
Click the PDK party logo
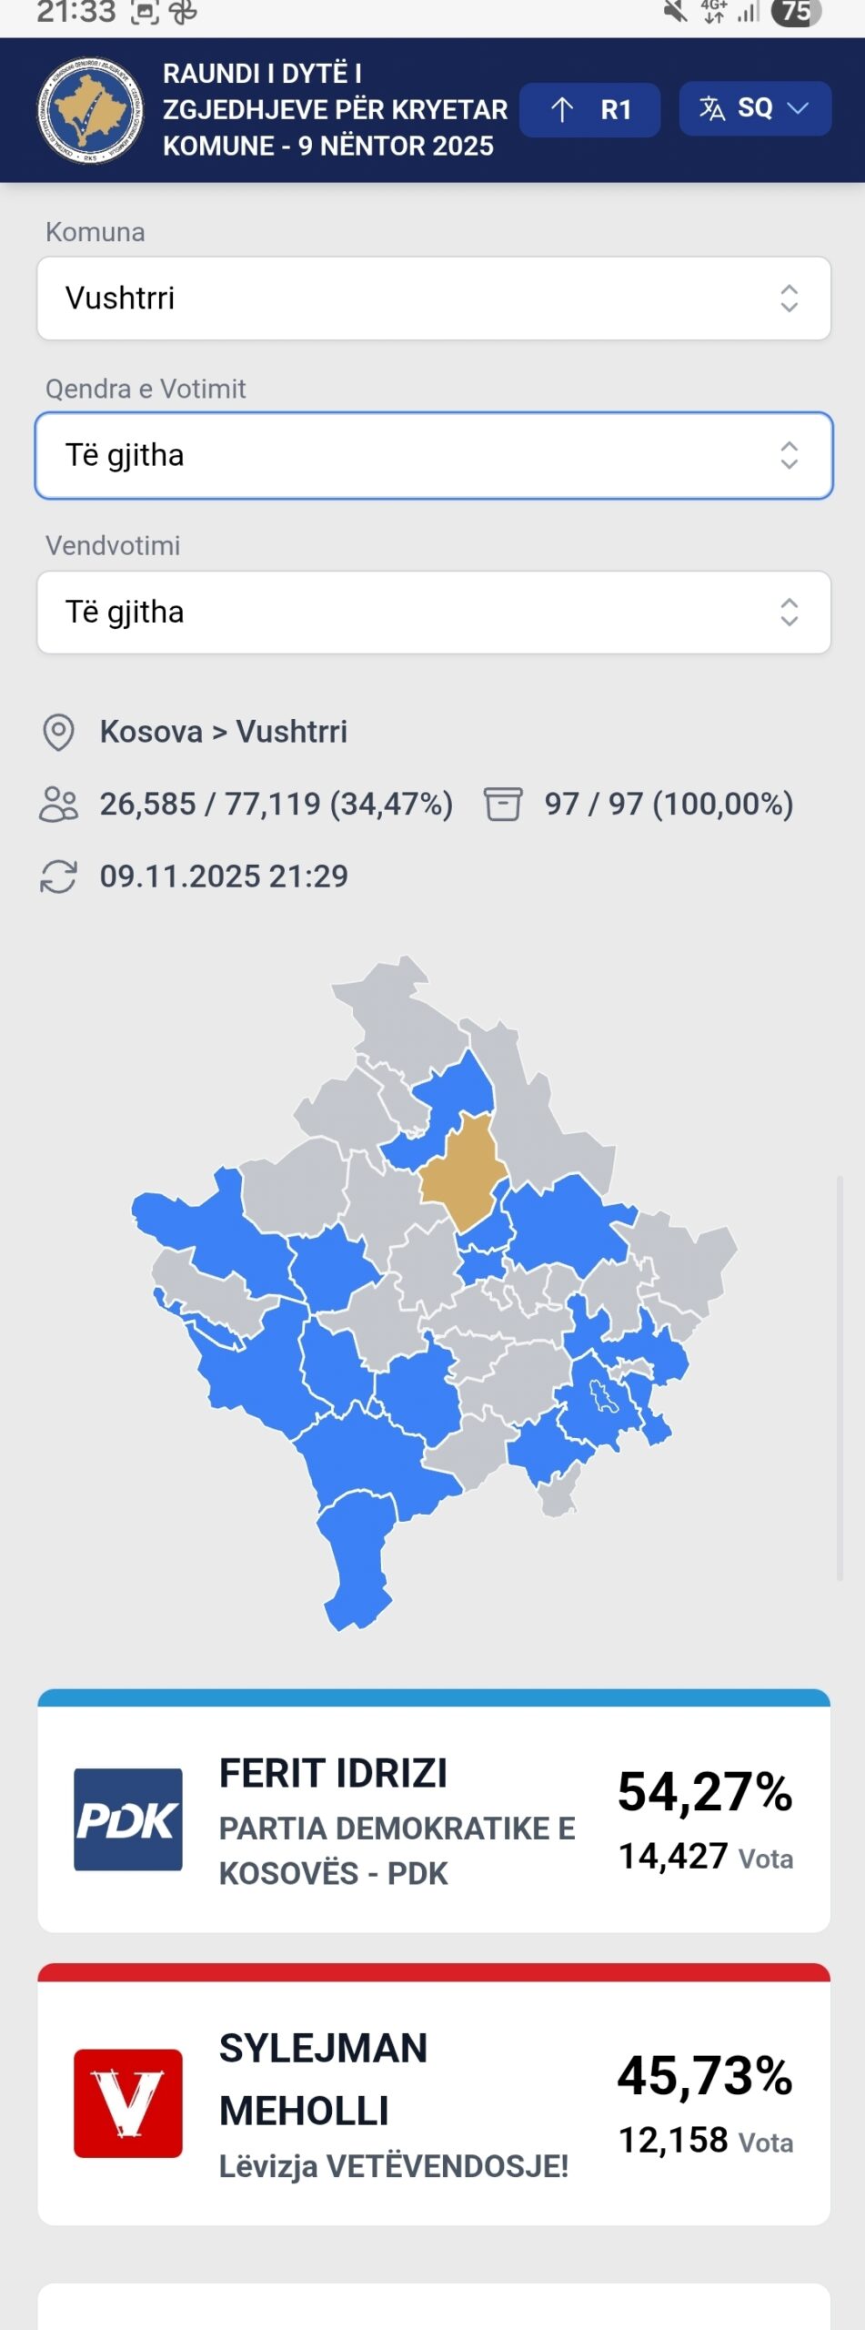(x=128, y=1819)
